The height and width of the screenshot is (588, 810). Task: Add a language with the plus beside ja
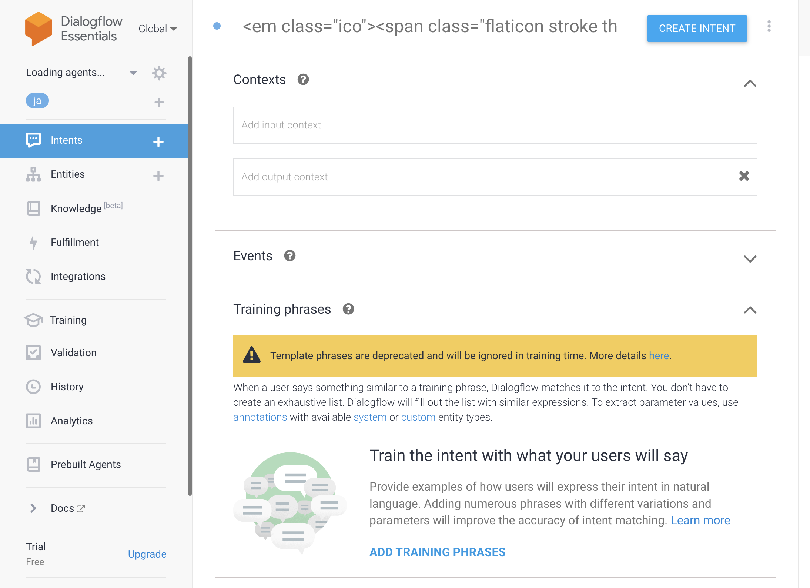point(159,102)
